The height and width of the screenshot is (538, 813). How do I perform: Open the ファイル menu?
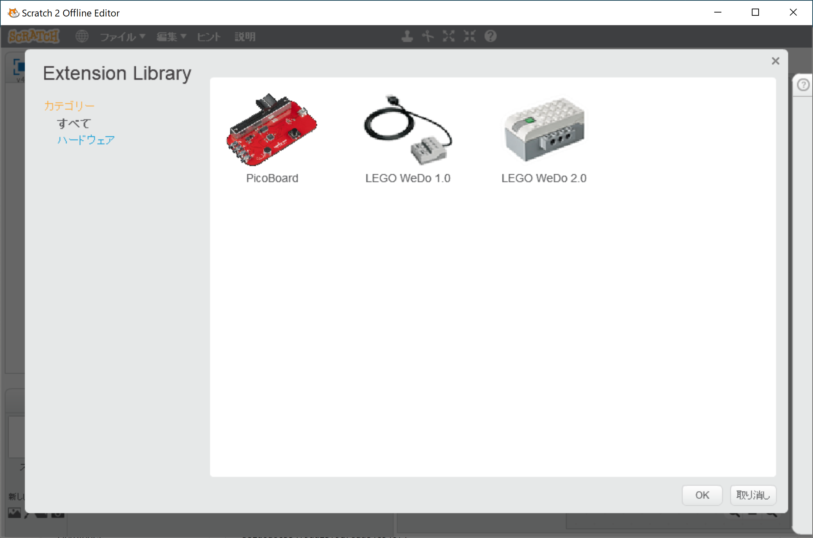pos(122,37)
